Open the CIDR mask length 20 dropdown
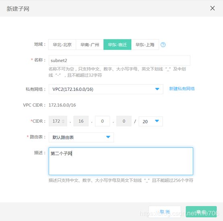 151,121
